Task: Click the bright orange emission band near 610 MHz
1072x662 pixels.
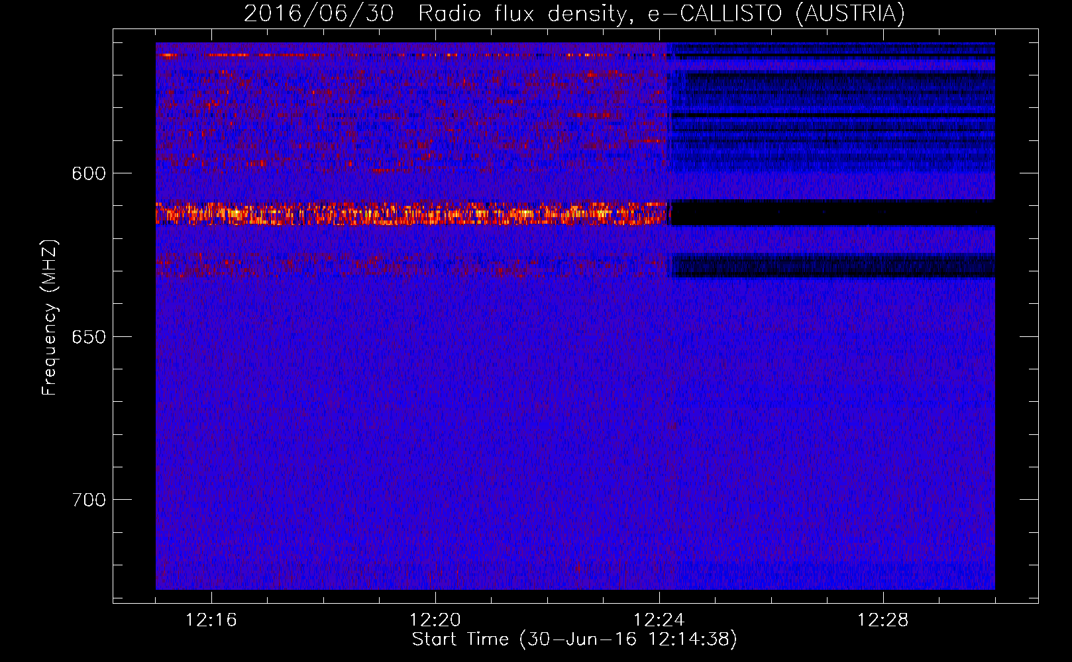Action: pos(411,214)
